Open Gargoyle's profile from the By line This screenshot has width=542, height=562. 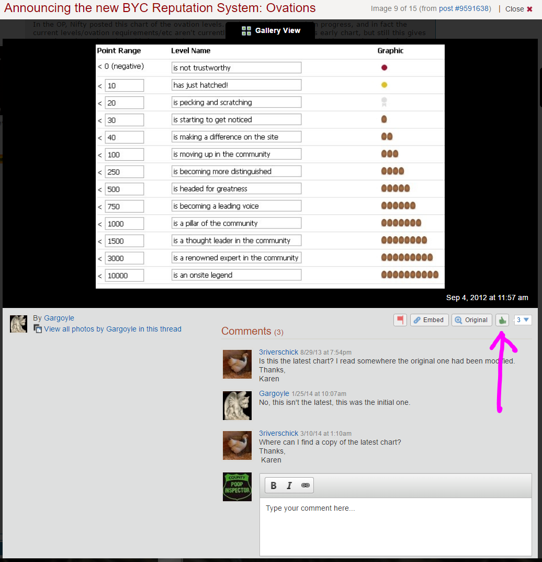pos(59,318)
